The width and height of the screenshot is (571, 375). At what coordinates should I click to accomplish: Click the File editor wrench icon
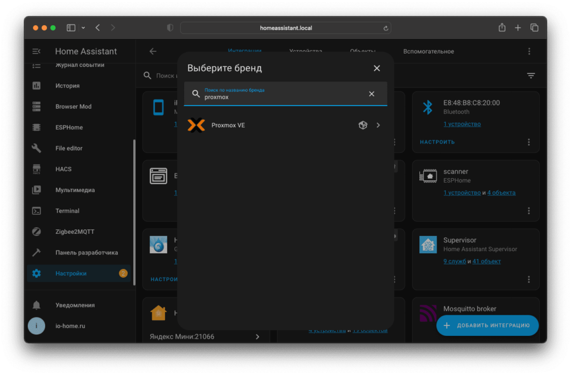36,148
